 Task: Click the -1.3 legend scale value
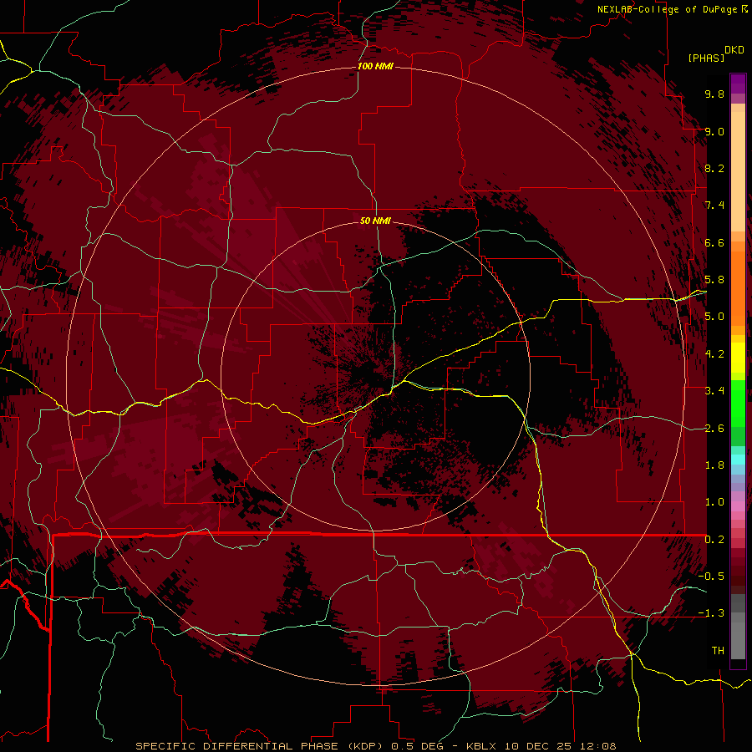point(711,613)
